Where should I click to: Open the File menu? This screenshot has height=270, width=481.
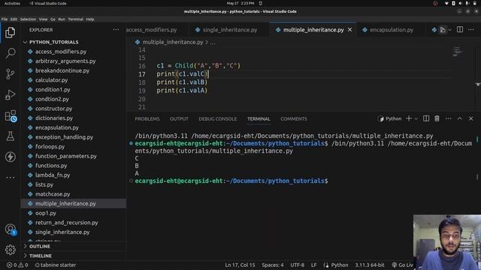click(5, 19)
